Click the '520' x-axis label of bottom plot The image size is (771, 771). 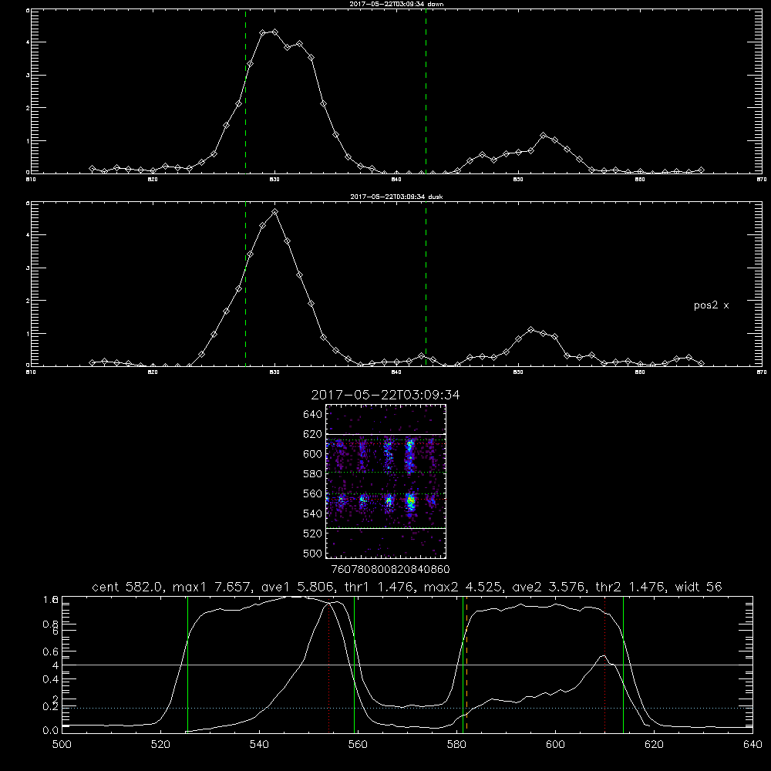[x=160, y=745]
